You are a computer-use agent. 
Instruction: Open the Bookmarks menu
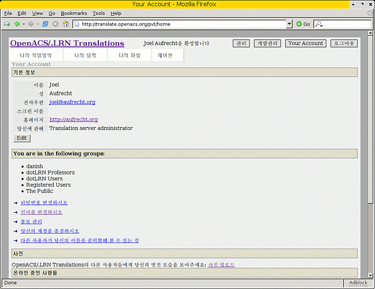click(73, 13)
